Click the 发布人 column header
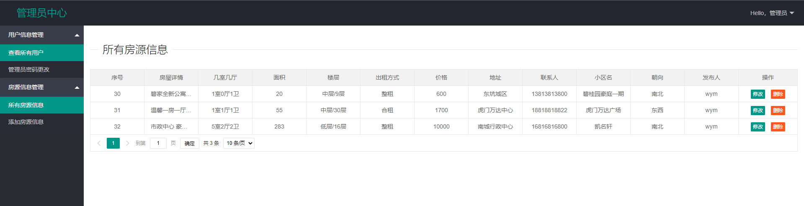This screenshot has width=804, height=206. tap(711, 77)
